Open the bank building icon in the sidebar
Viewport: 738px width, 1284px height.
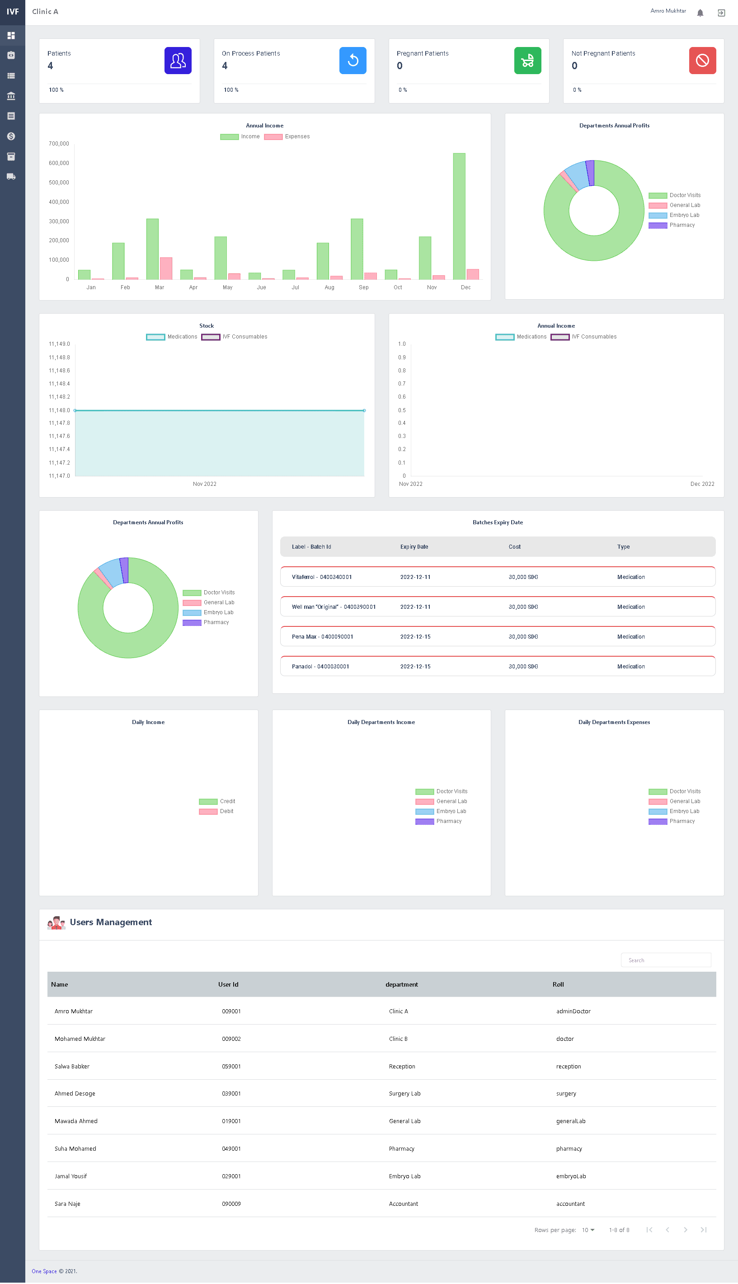(11, 96)
